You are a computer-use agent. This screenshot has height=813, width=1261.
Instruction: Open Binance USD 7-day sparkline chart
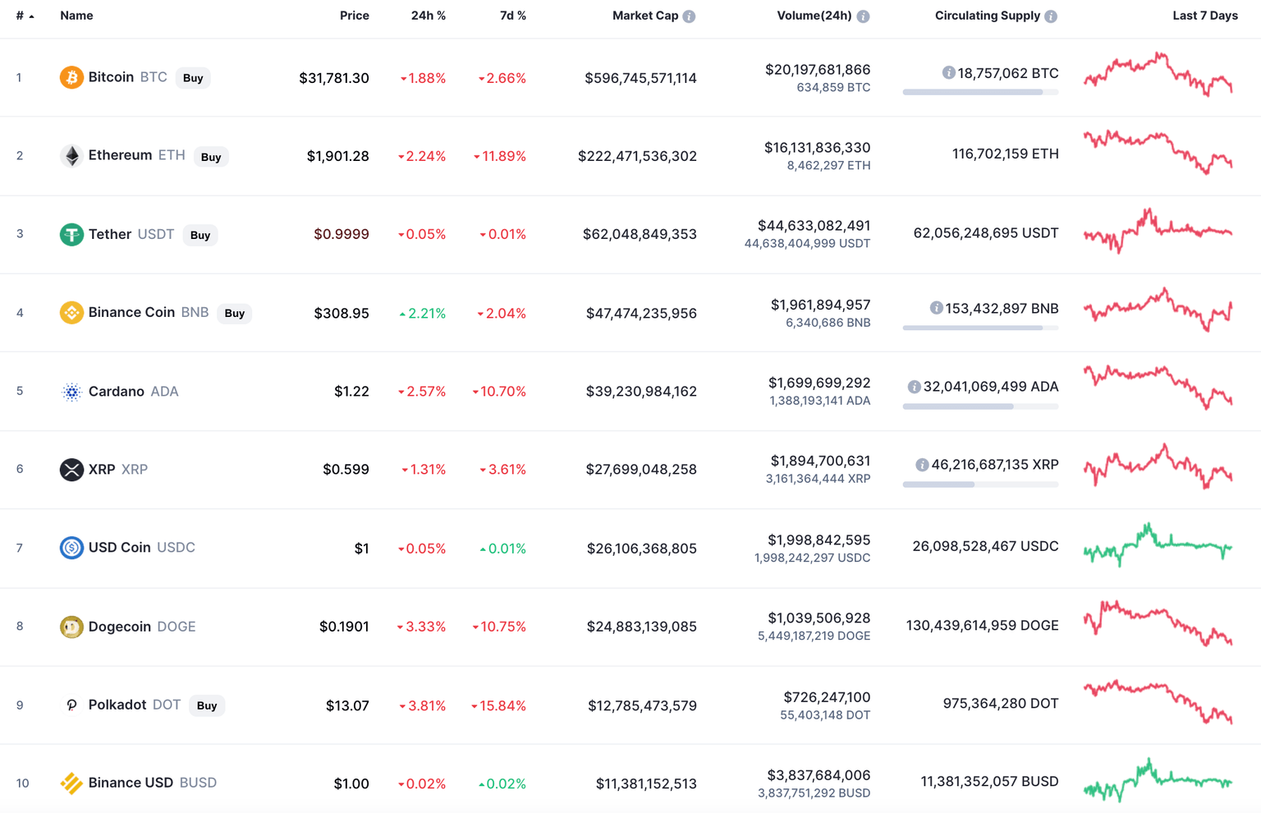[x=1158, y=781]
